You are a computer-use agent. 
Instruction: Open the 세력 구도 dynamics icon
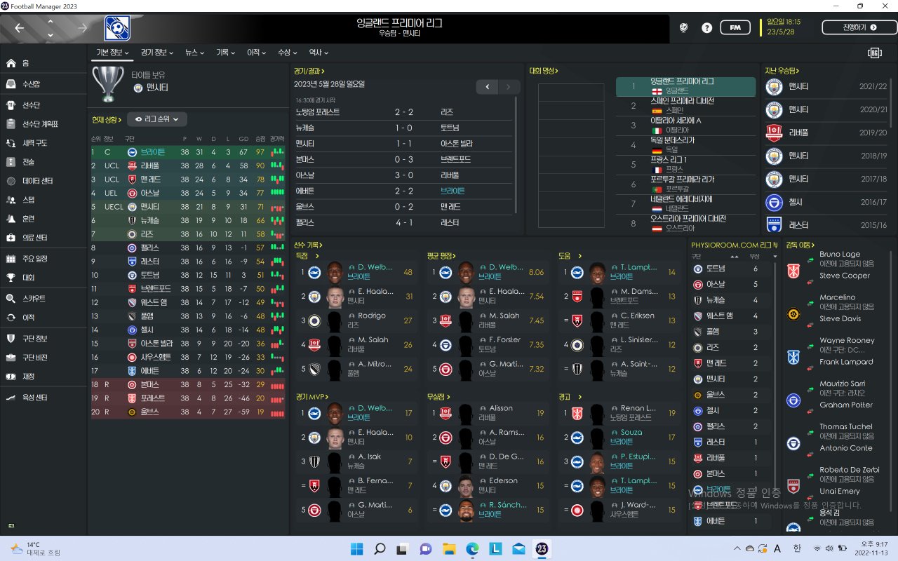[x=11, y=143]
